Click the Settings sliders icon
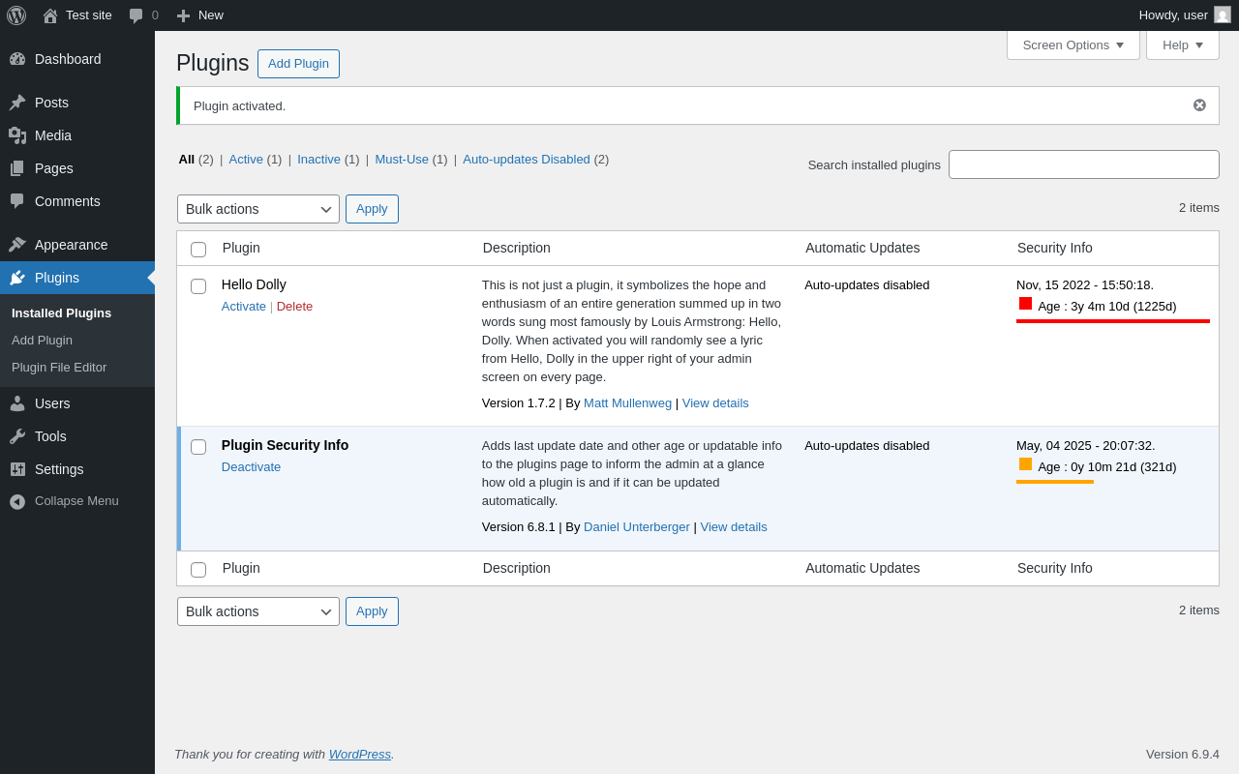1239x774 pixels. click(17, 469)
